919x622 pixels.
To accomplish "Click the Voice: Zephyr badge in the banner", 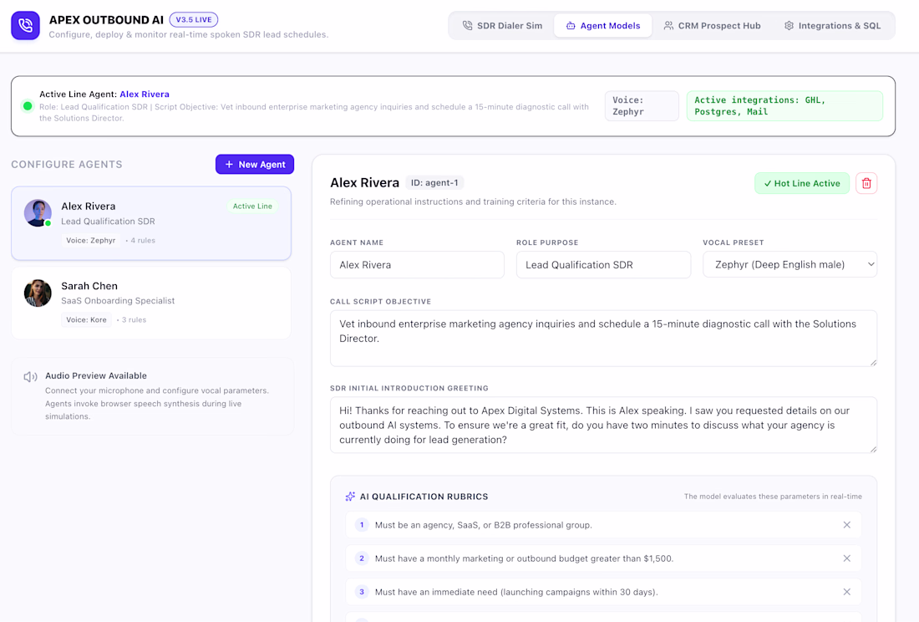I will point(642,106).
